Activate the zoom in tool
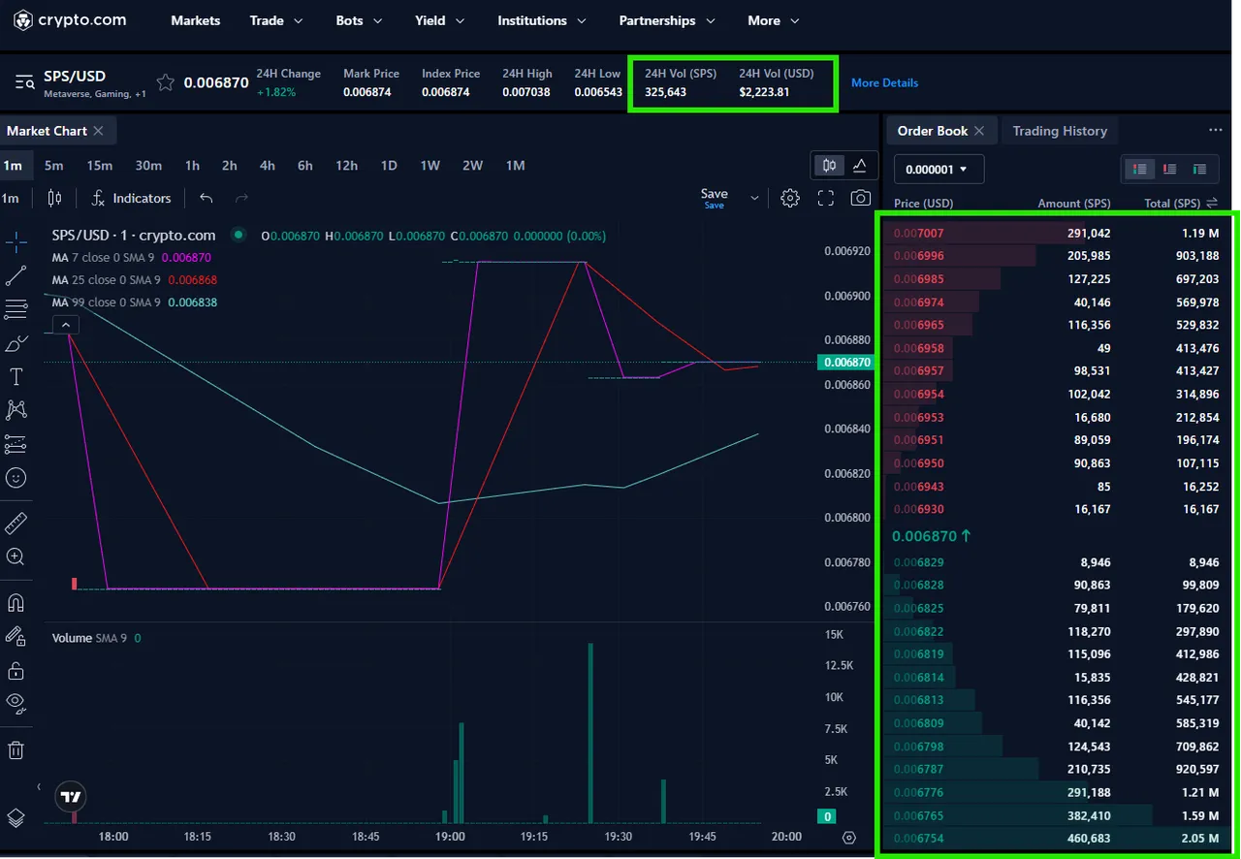The width and height of the screenshot is (1241, 859). pos(16,557)
